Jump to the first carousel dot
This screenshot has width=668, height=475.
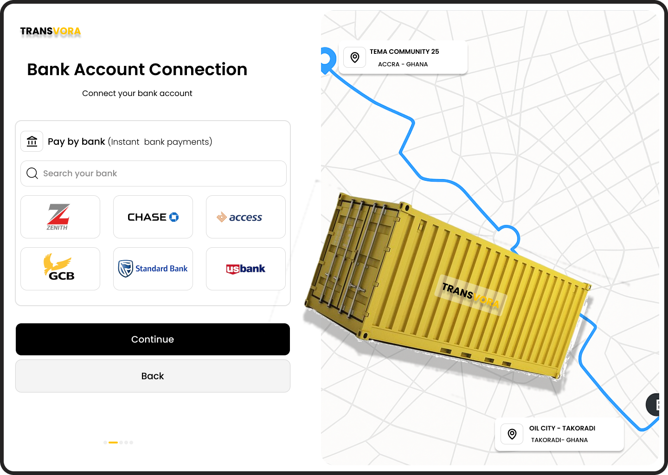point(104,442)
